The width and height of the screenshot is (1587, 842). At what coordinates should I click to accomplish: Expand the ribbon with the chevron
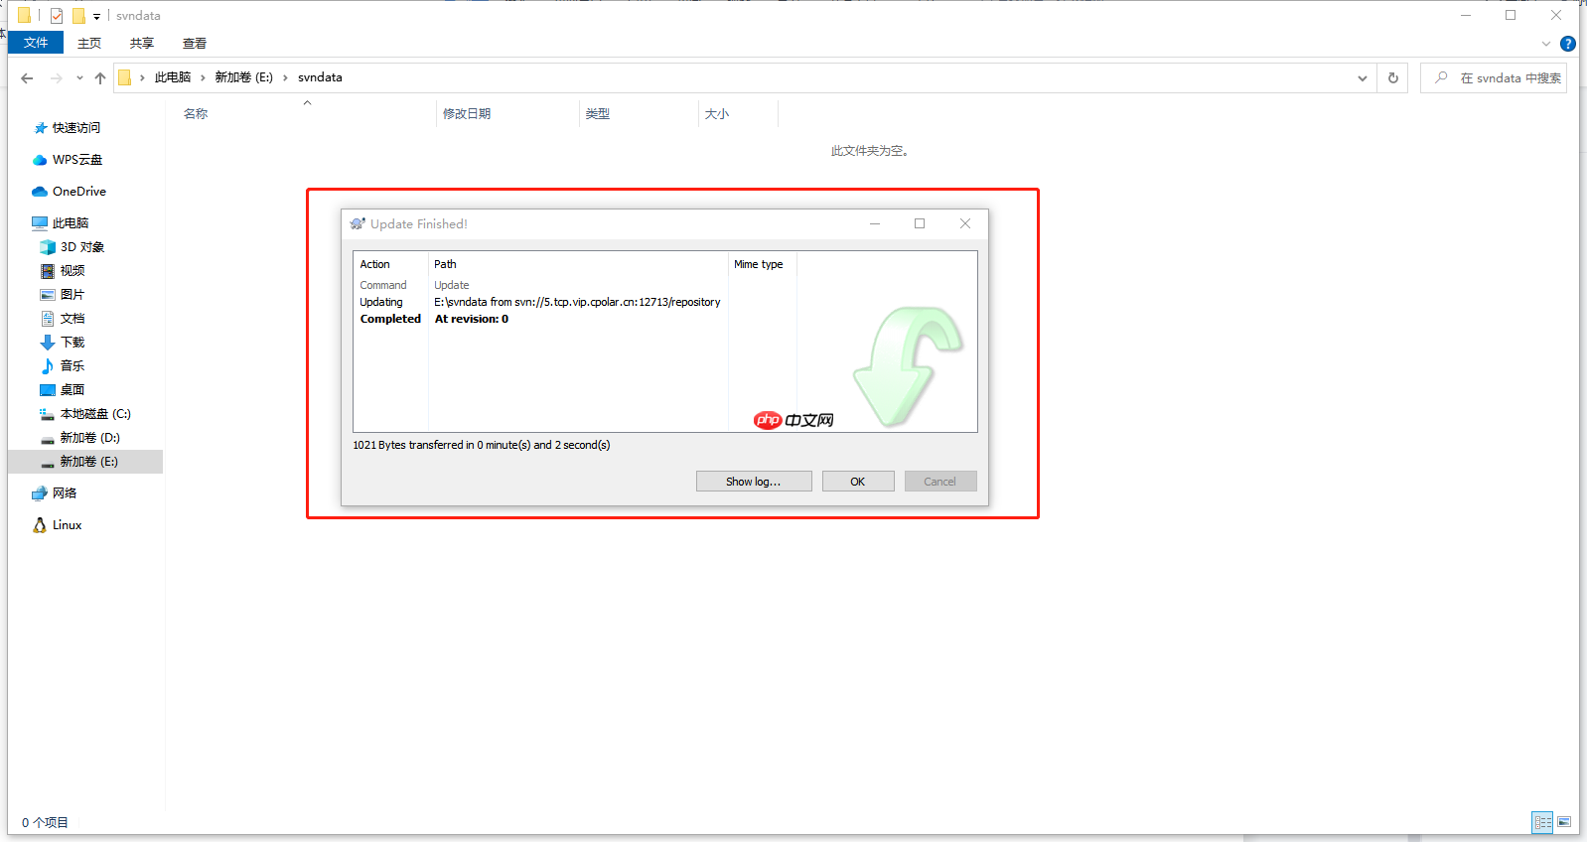(x=1546, y=44)
